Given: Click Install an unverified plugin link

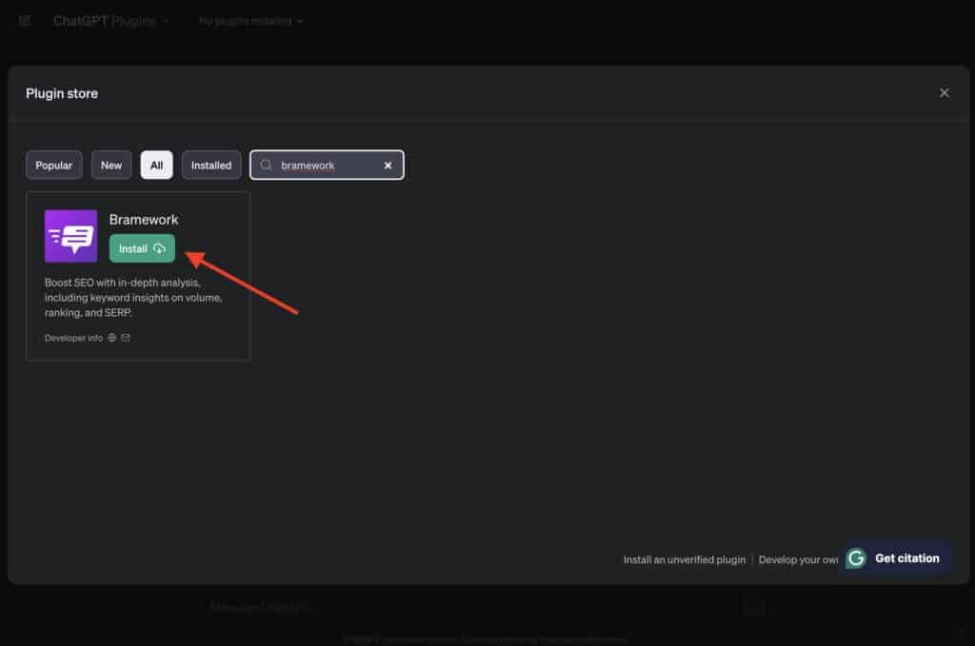Looking at the screenshot, I should click(x=685, y=559).
